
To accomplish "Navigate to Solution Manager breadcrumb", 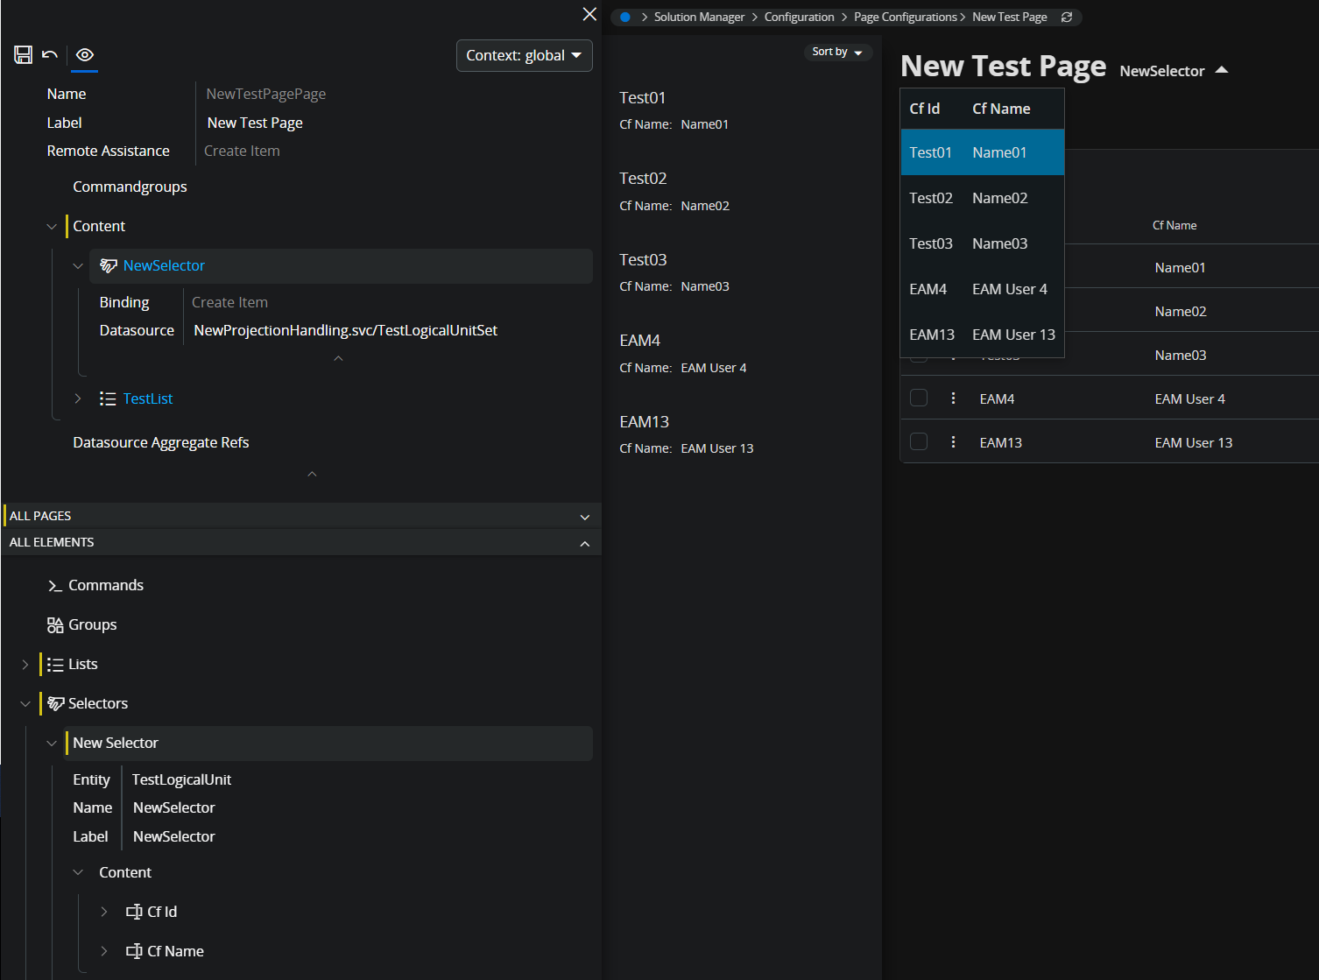I will (x=699, y=17).
